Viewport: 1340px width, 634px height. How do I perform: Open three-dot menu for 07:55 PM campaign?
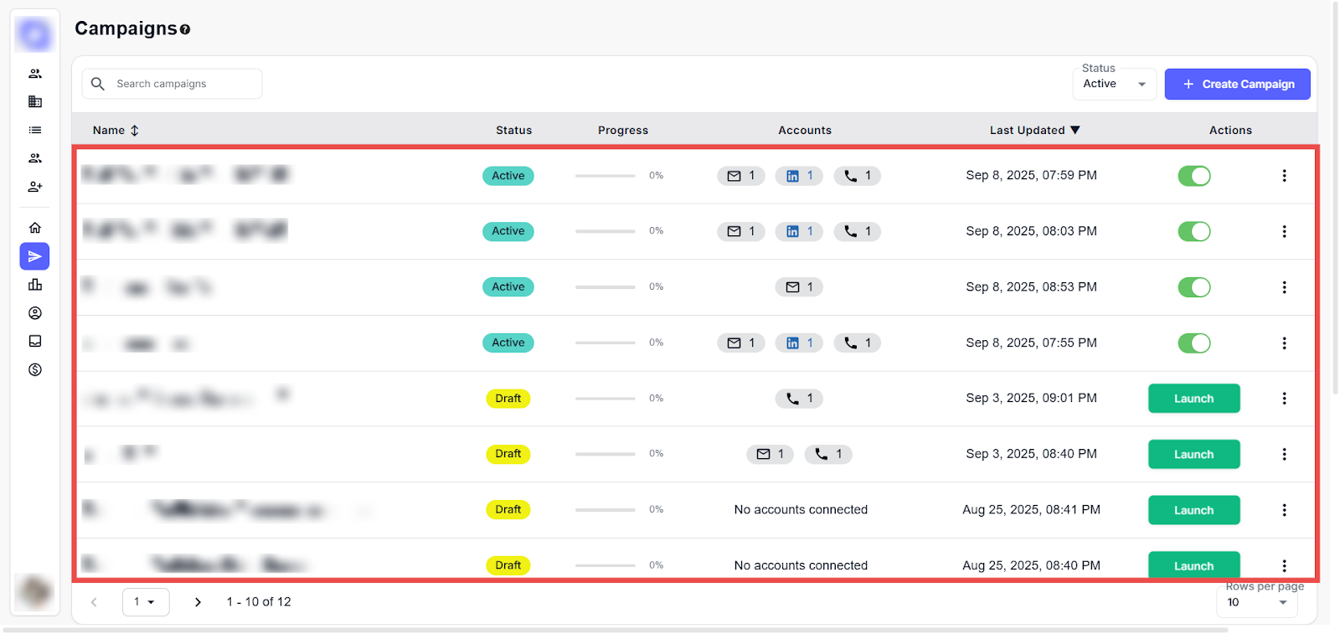tap(1284, 343)
